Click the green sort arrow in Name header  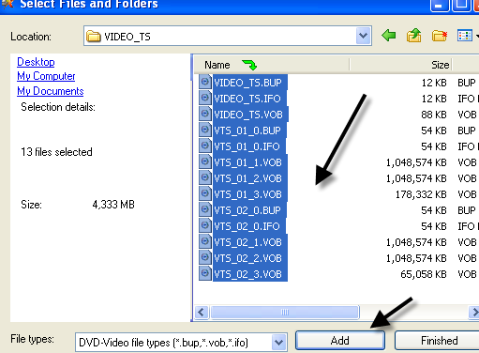coord(249,65)
